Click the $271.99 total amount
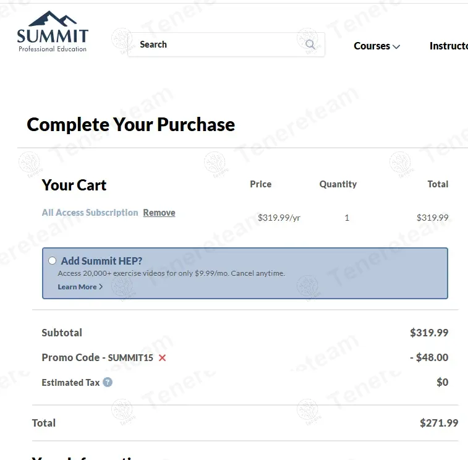 [x=439, y=423]
